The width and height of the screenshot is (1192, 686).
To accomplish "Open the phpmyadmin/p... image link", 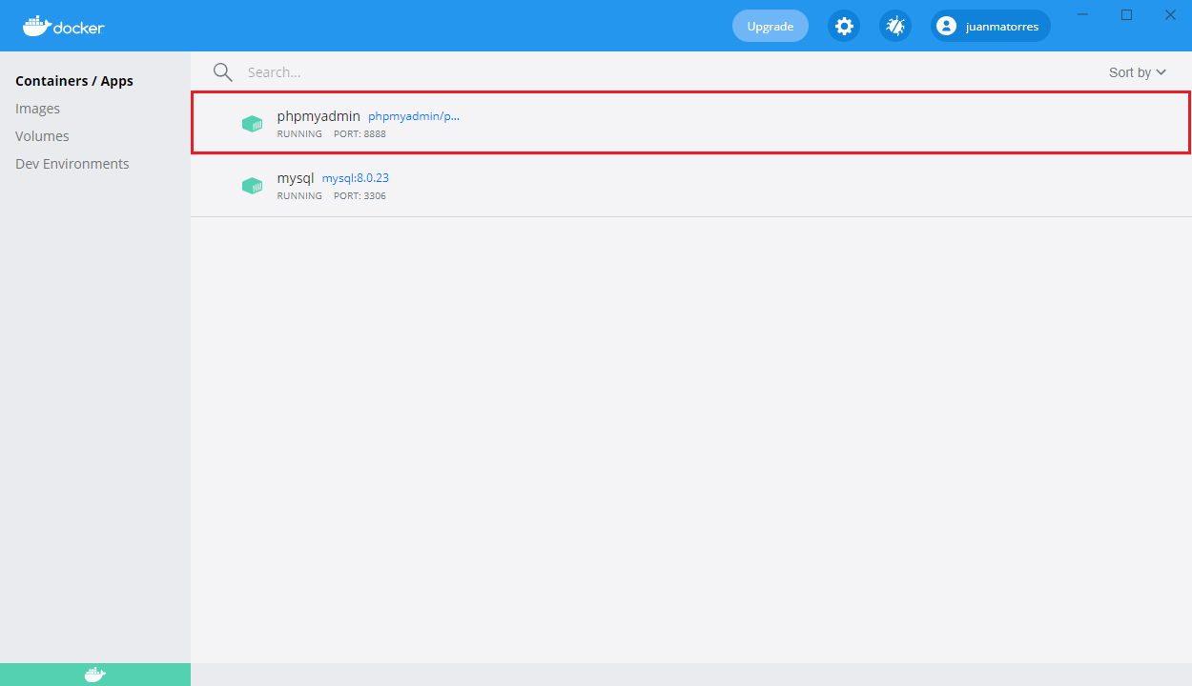I will pos(414,116).
